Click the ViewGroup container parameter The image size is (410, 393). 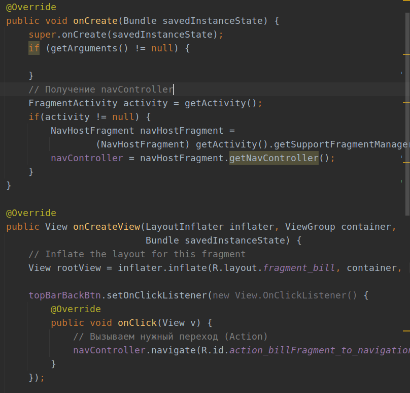click(340, 227)
